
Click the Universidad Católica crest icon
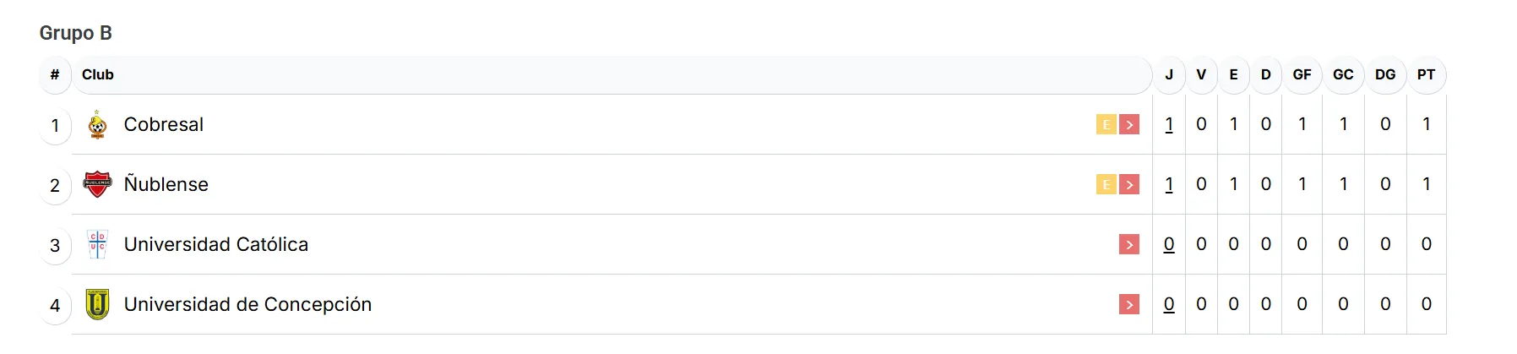(98, 244)
